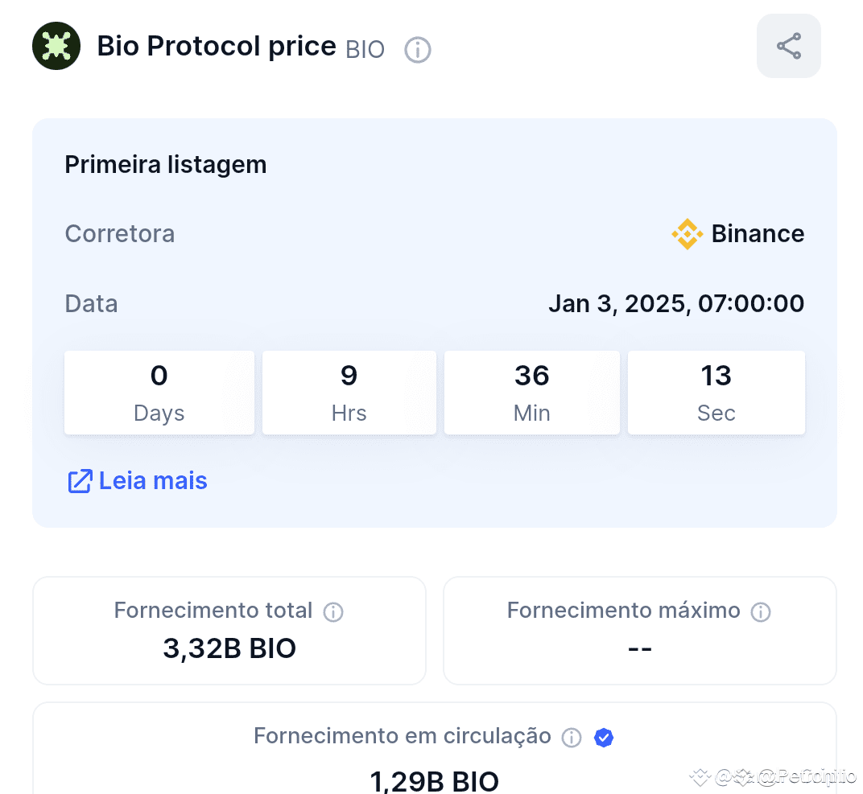Open info icon next to Fornecimento em circulação
This screenshot has height=794, width=863.
click(x=572, y=738)
